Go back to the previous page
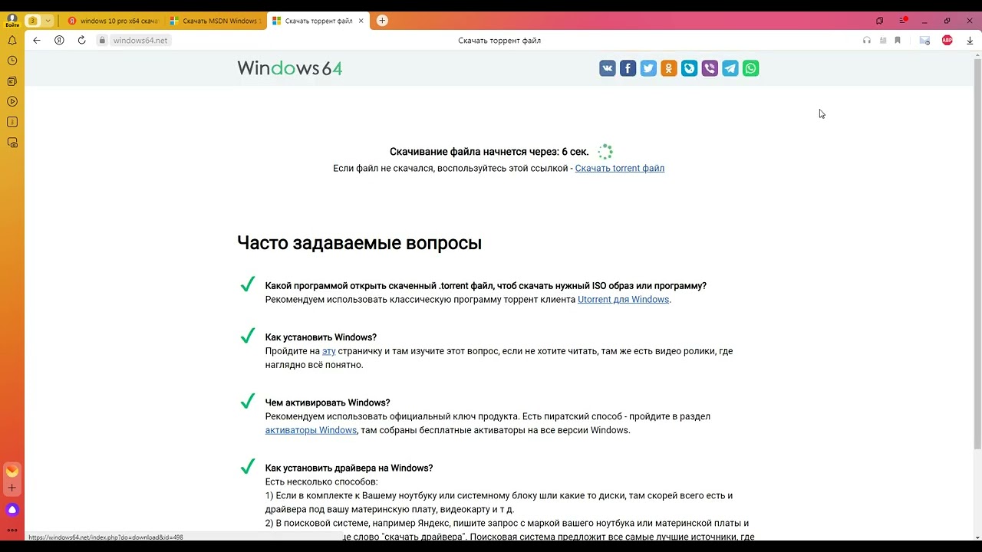This screenshot has height=552, width=982. tap(37, 41)
